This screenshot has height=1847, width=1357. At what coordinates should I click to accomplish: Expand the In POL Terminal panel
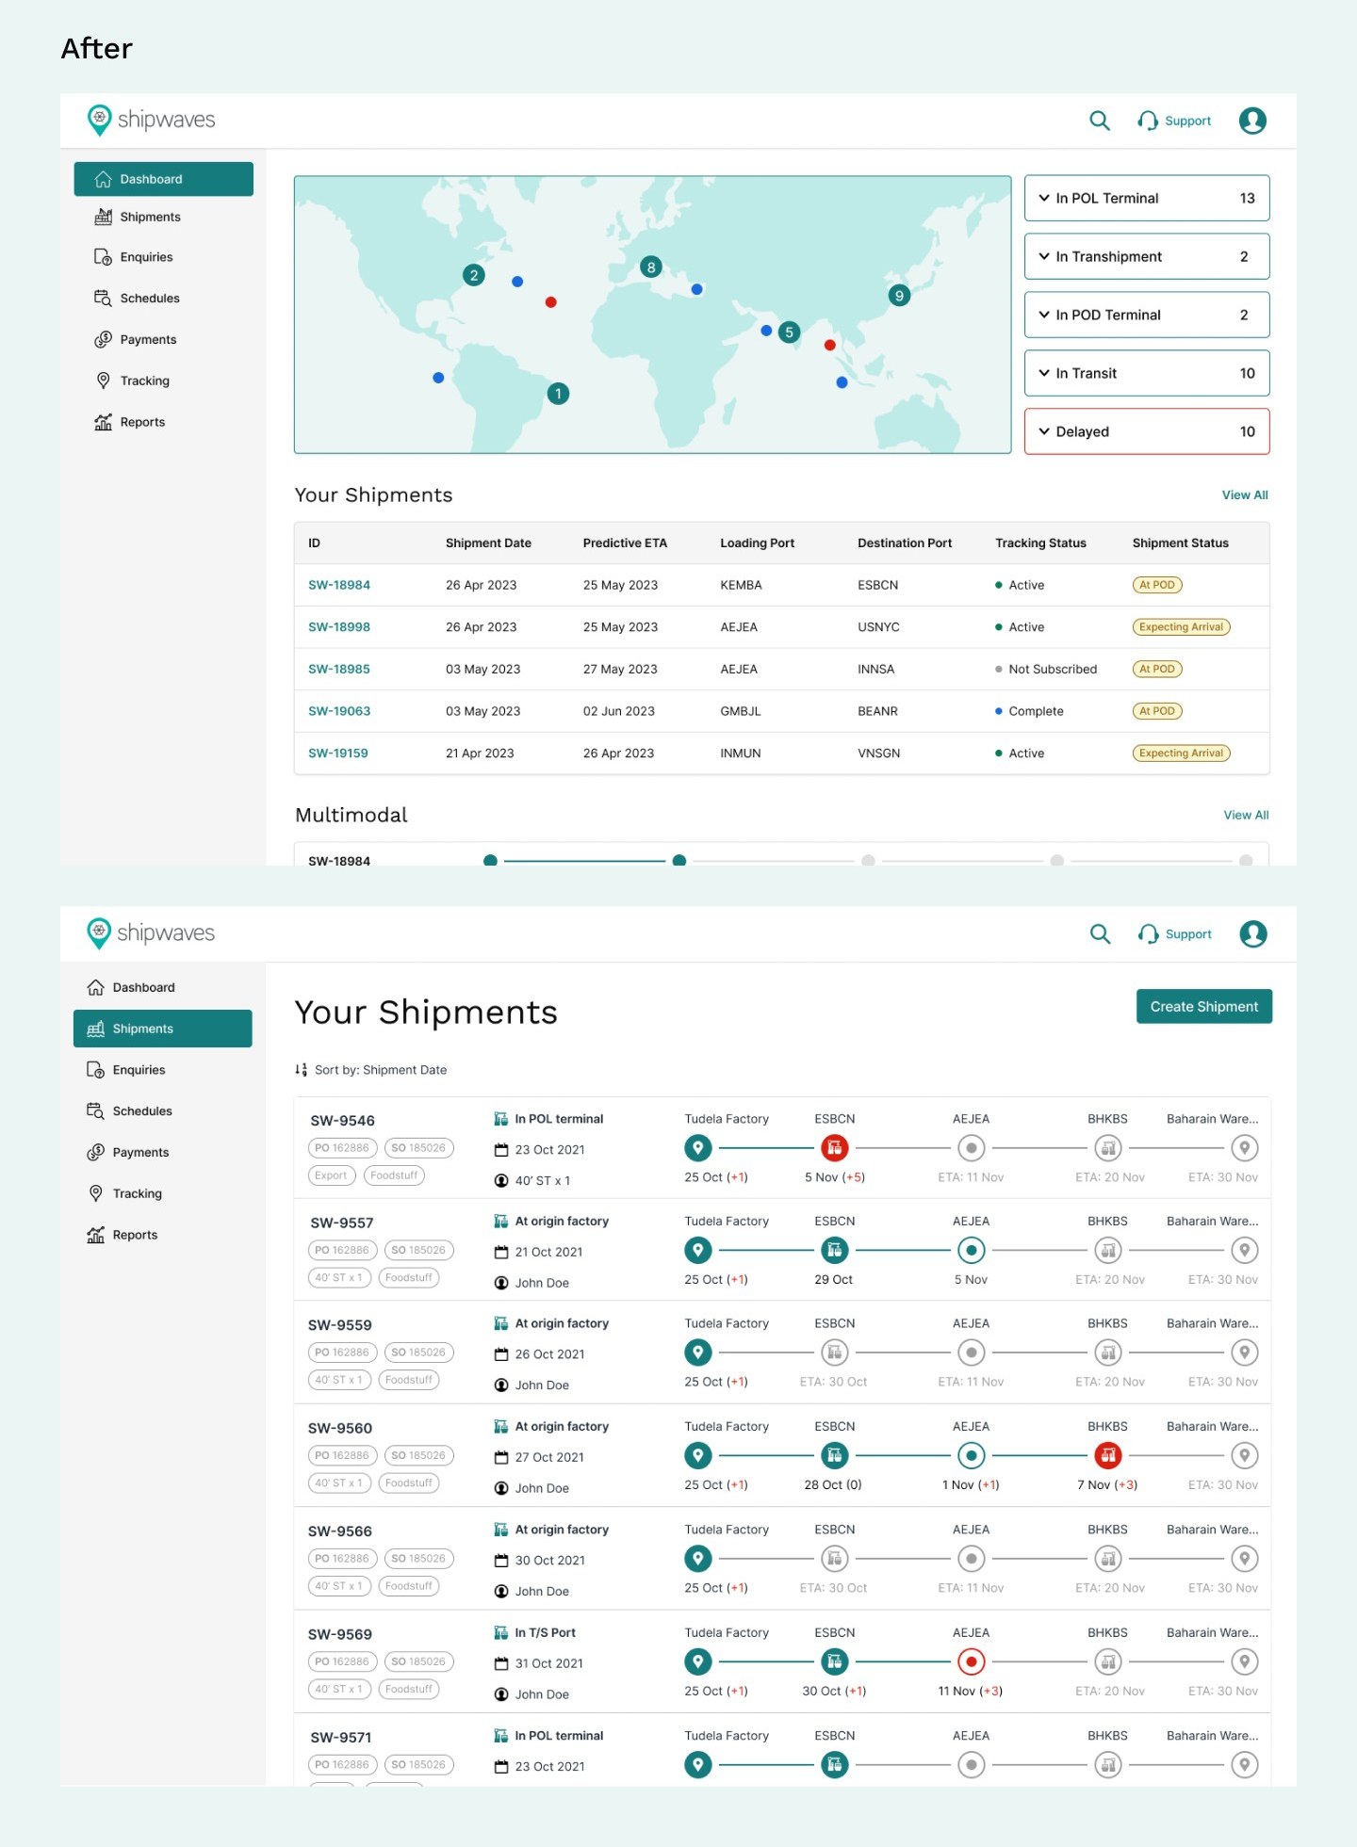pos(1147,198)
